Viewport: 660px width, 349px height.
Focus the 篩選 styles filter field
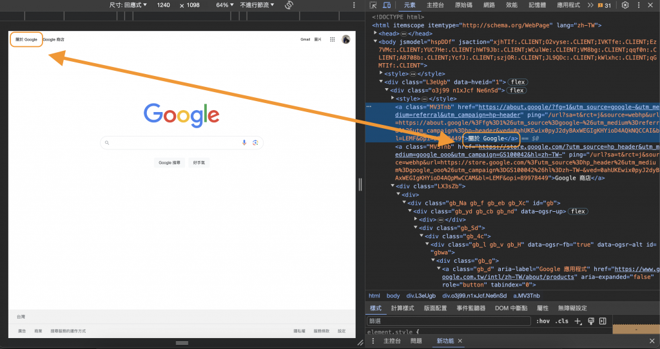click(449, 321)
